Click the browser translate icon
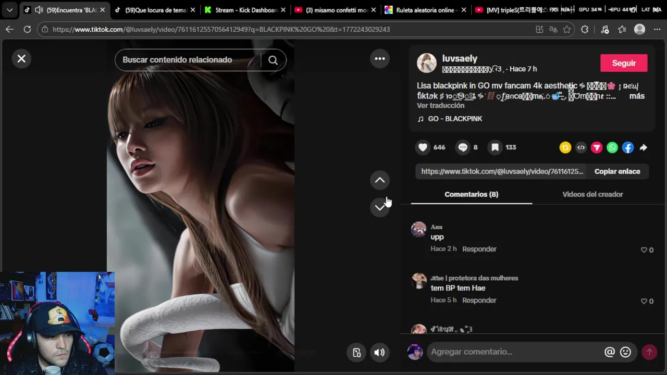The image size is (667, 375). [553, 29]
